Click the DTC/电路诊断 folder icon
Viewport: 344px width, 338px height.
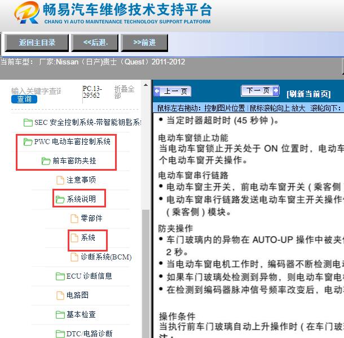point(60,333)
